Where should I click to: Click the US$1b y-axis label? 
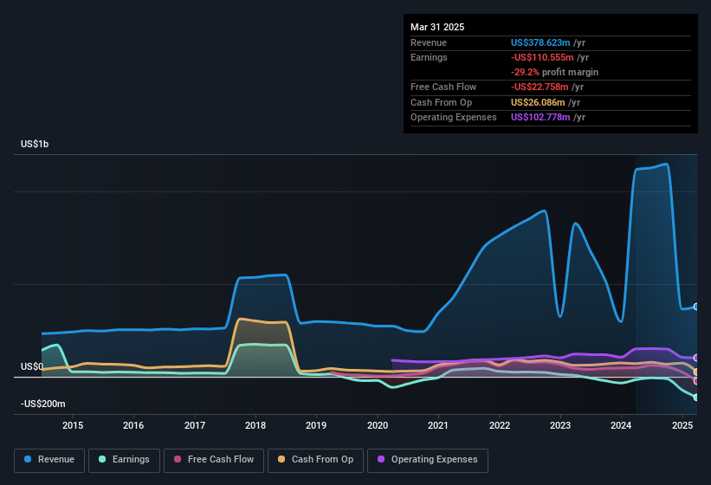[x=35, y=144]
